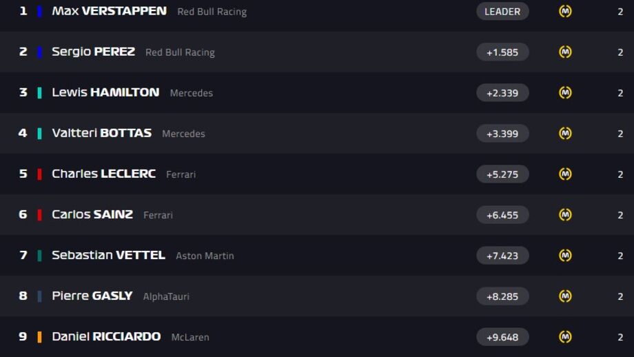Image resolution: width=634 pixels, height=357 pixels.
Task: Click Vettel's yellow medium tyre icon
Action: 565,255
